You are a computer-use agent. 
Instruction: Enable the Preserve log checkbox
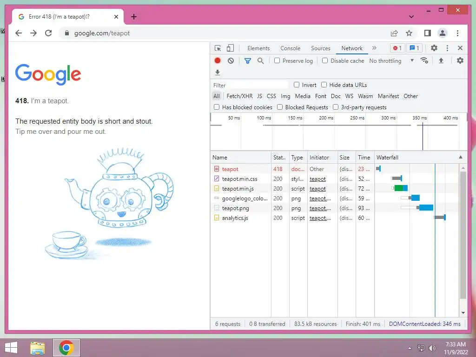[x=277, y=60]
